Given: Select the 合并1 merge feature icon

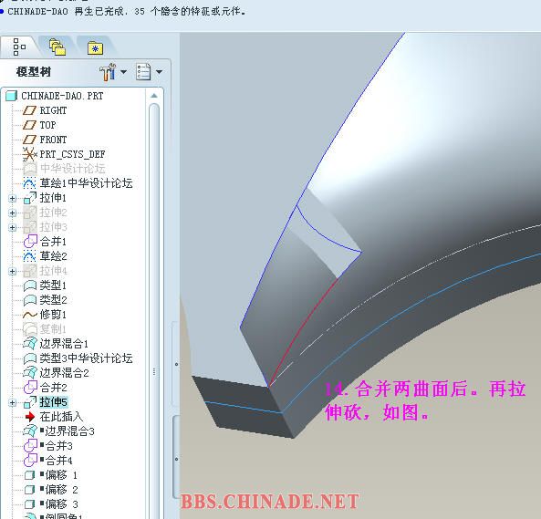Looking at the screenshot, I should tap(30, 241).
